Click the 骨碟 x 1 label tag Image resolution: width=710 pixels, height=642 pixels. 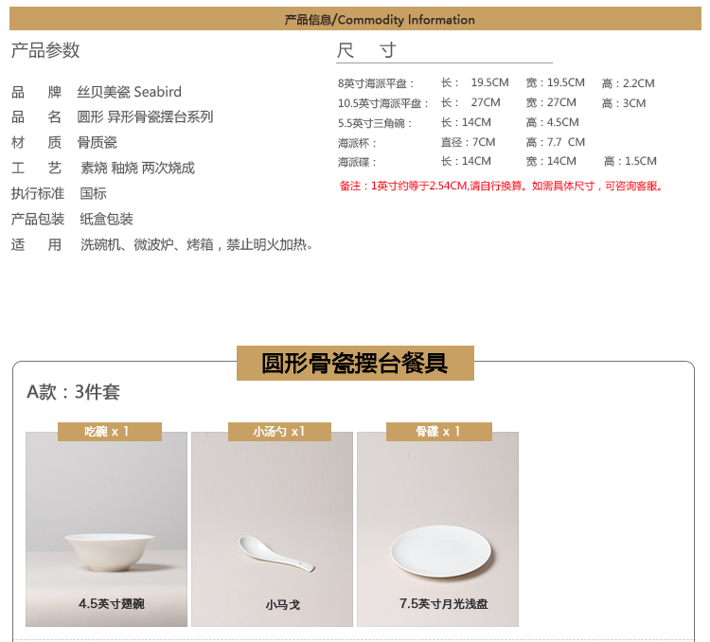tap(438, 432)
